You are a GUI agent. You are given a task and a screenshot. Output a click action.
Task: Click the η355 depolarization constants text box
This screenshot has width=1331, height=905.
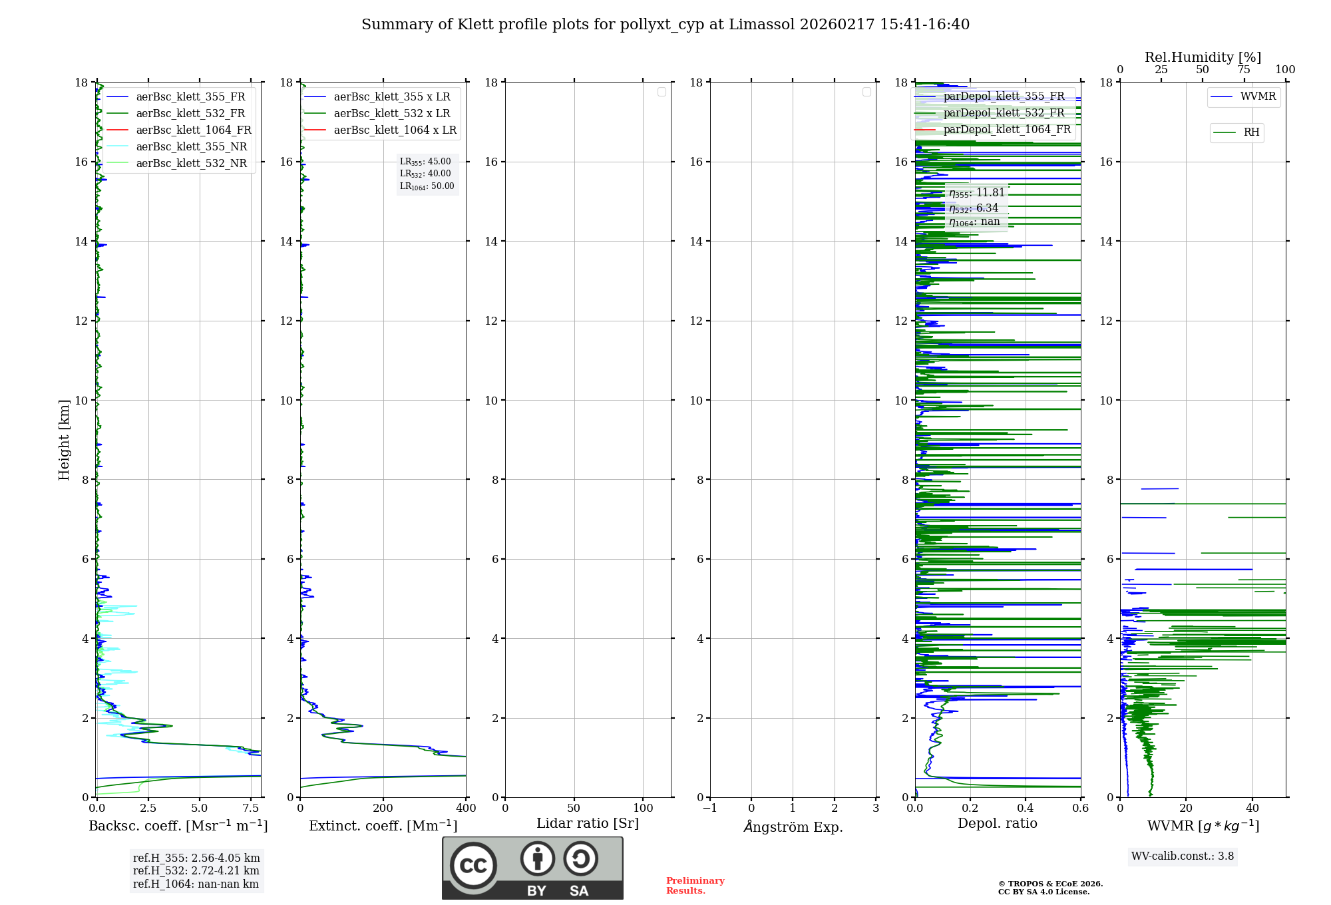[976, 207]
